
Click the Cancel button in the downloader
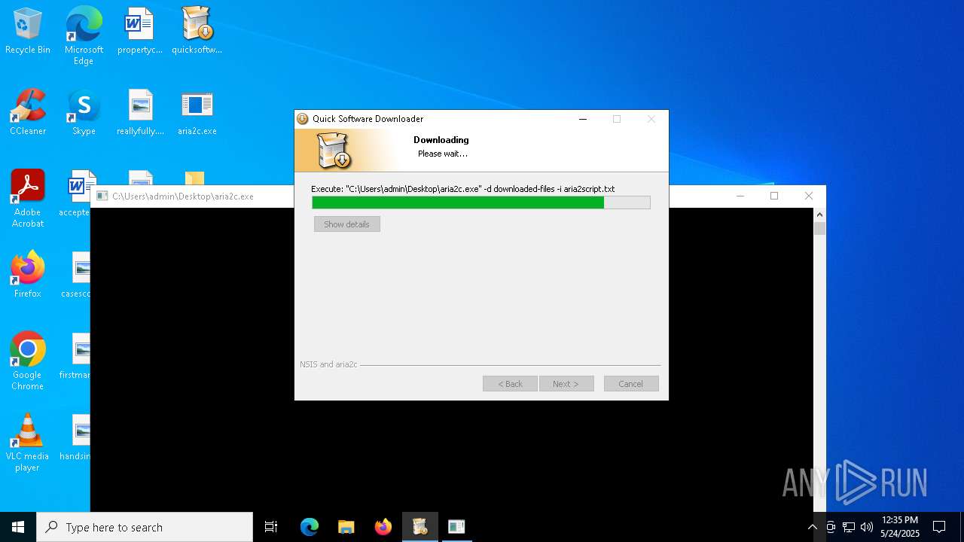tap(631, 384)
